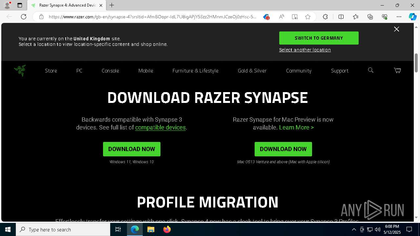Viewport: 420px width, 236px height.
Task: Open Immersive Reader icon
Action: (x=295, y=17)
